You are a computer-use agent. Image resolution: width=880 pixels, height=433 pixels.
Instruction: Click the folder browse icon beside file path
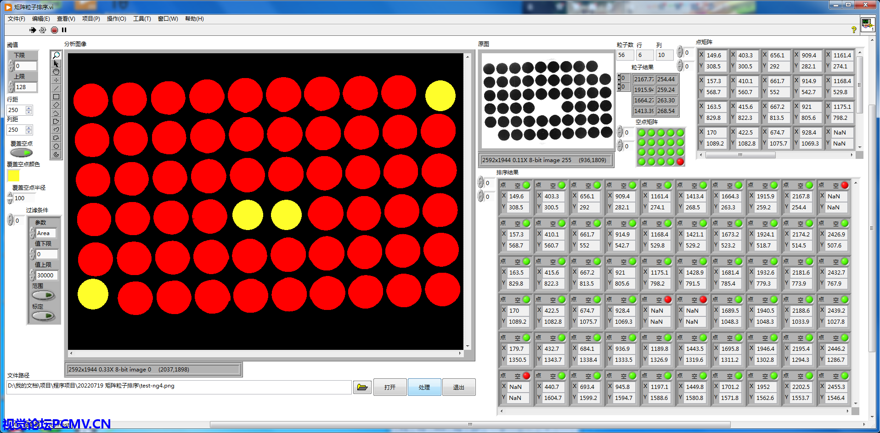(362, 387)
